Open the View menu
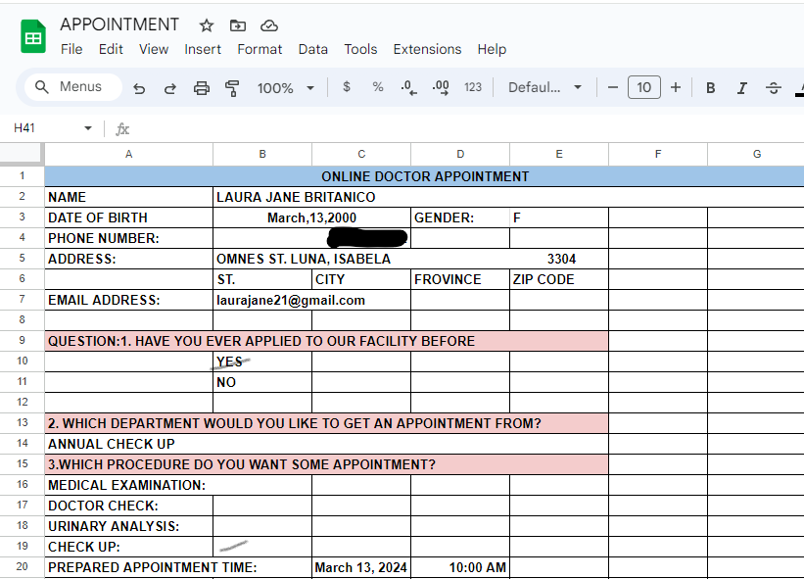The height and width of the screenshot is (579, 804). click(154, 49)
